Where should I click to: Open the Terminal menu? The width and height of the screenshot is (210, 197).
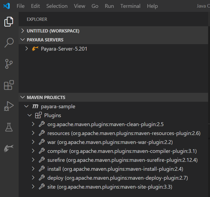coord(130,6)
